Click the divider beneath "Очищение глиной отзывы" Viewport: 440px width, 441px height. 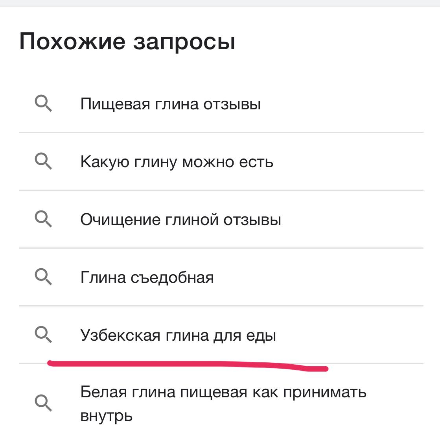coord(221,248)
